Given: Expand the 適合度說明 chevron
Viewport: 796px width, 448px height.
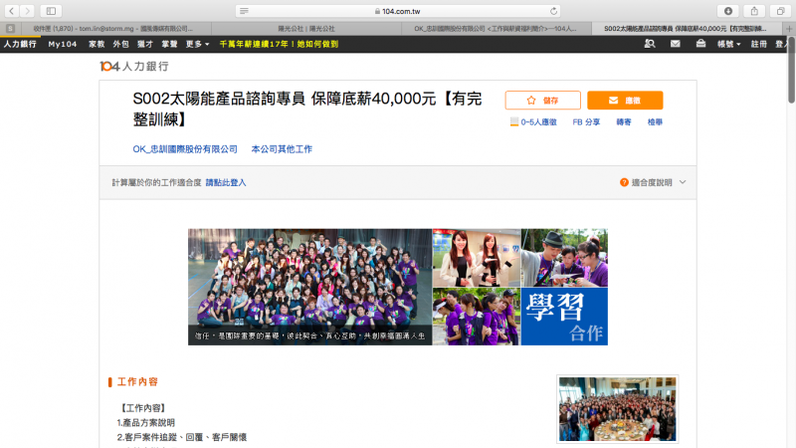Looking at the screenshot, I should point(683,182).
